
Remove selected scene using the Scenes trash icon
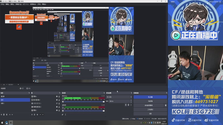[x=4, y=114]
